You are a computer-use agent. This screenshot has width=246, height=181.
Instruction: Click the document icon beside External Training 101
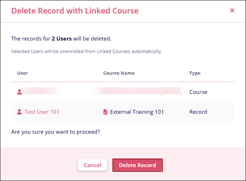point(105,112)
